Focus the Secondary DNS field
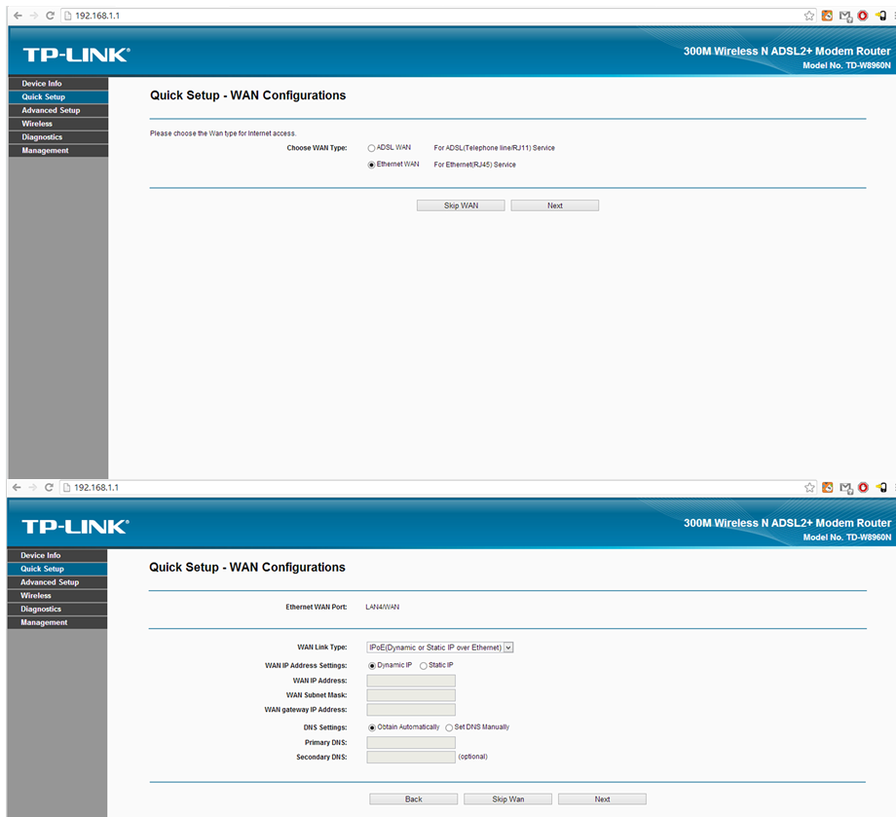The height and width of the screenshot is (817, 896). click(411, 757)
